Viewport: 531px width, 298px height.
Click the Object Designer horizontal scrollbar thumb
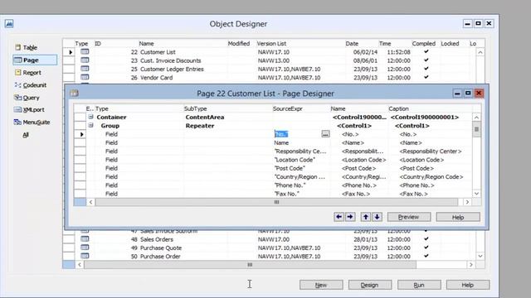point(250,265)
